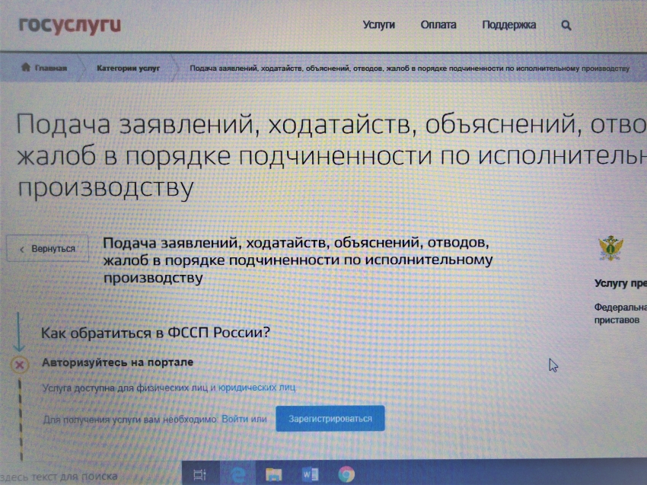Open Microsoft Word from the taskbar
The height and width of the screenshot is (485, 647).
click(311, 474)
